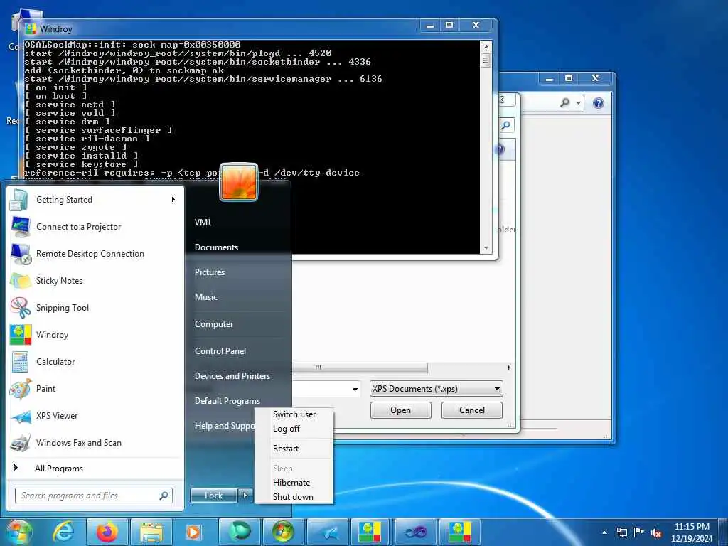This screenshot has height=546, width=728.
Task: Switch to XPS Viewer taskbar button
Action: click(x=328, y=532)
